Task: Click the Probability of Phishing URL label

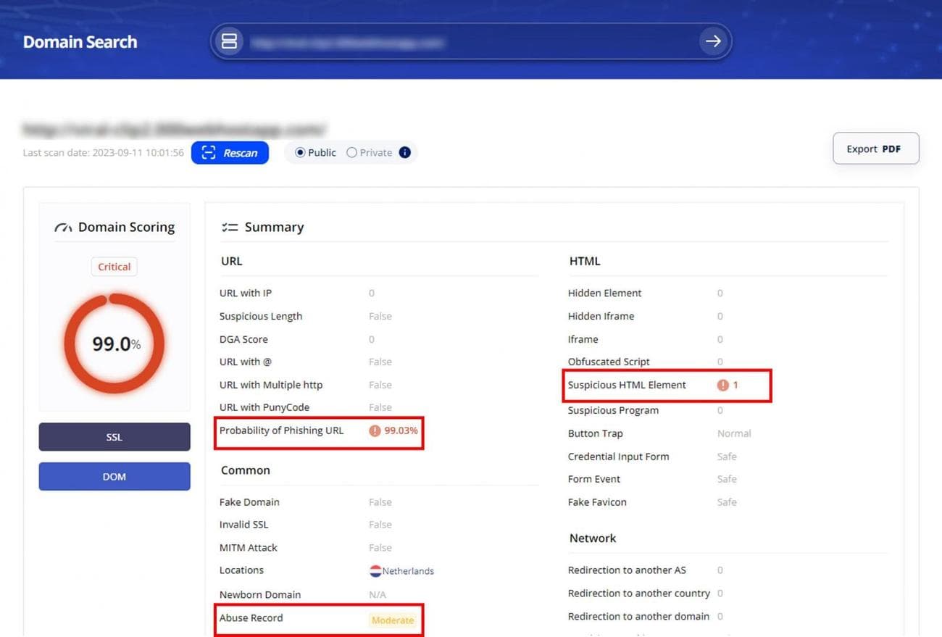Action: click(x=281, y=430)
